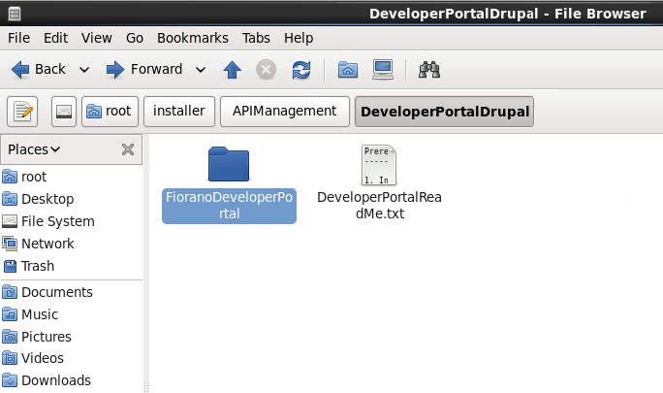
Task: Click the Stop loading icon
Action: pyautogui.click(x=266, y=70)
